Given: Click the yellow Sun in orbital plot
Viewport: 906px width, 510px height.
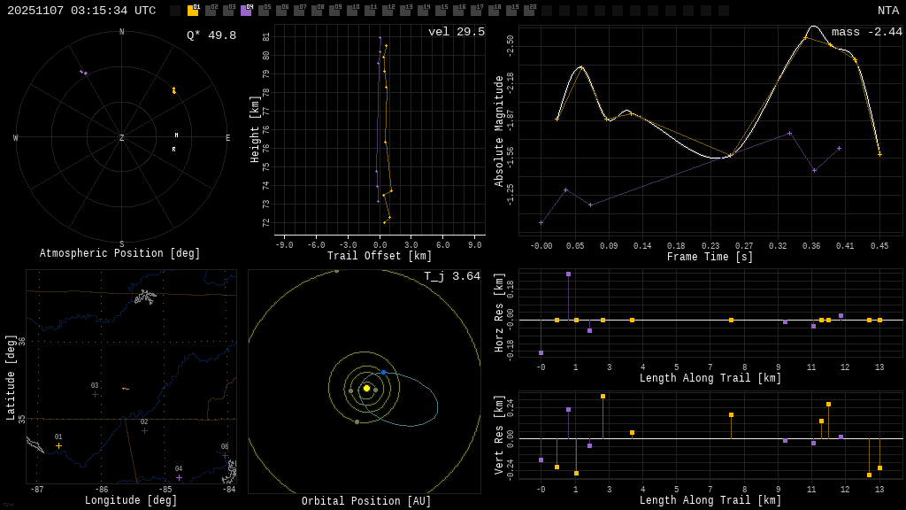Looking at the screenshot, I should tap(366, 388).
